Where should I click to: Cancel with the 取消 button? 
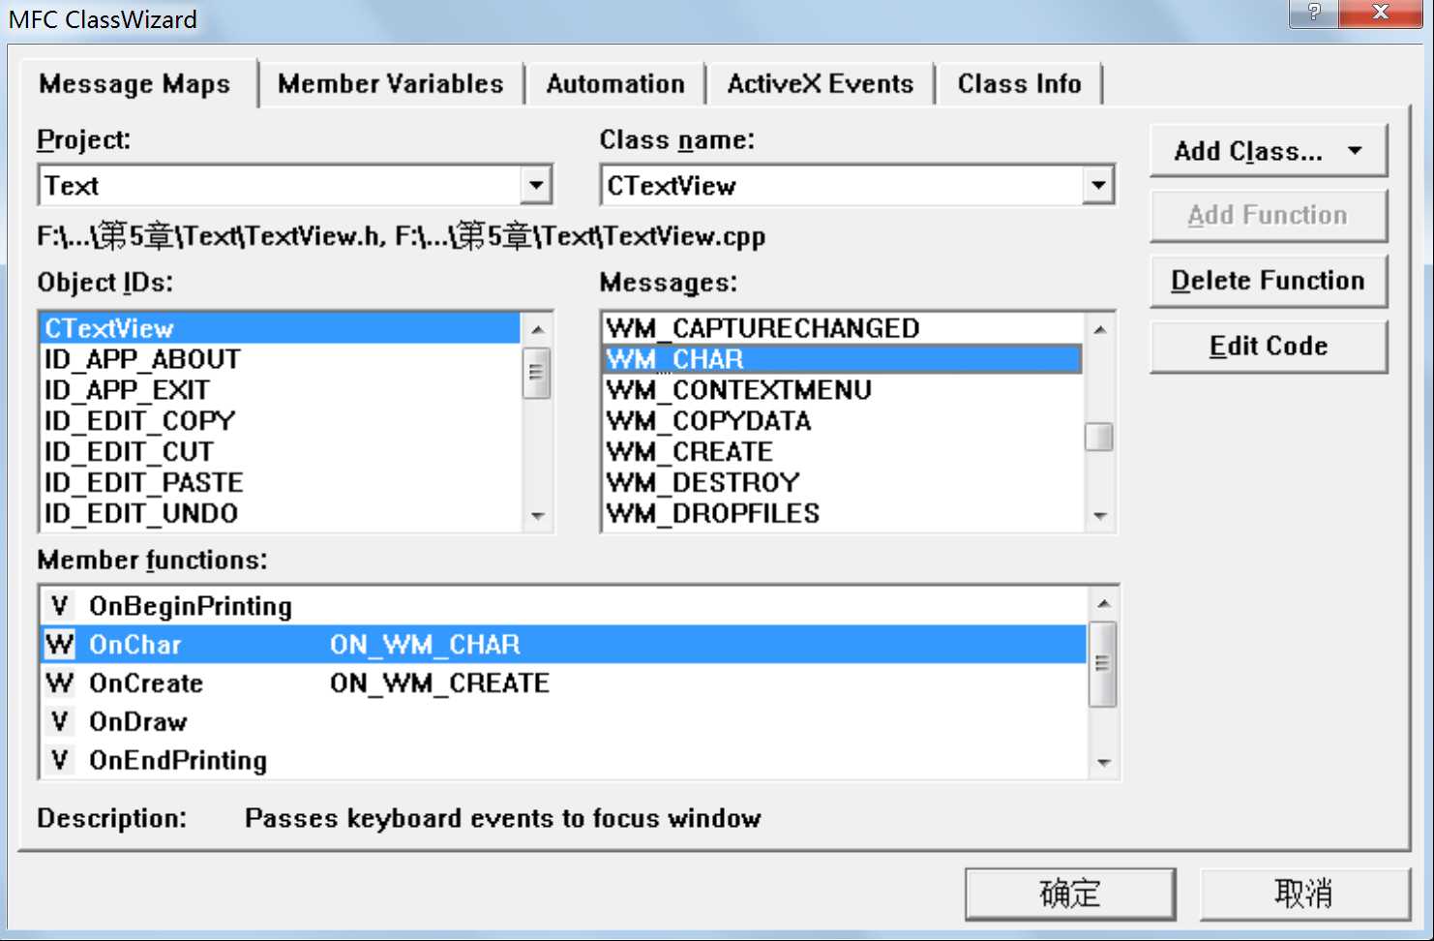pyautogui.click(x=1304, y=893)
